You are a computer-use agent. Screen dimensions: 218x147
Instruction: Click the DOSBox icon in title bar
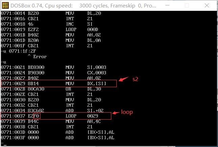pyautogui.click(x=5, y=5)
